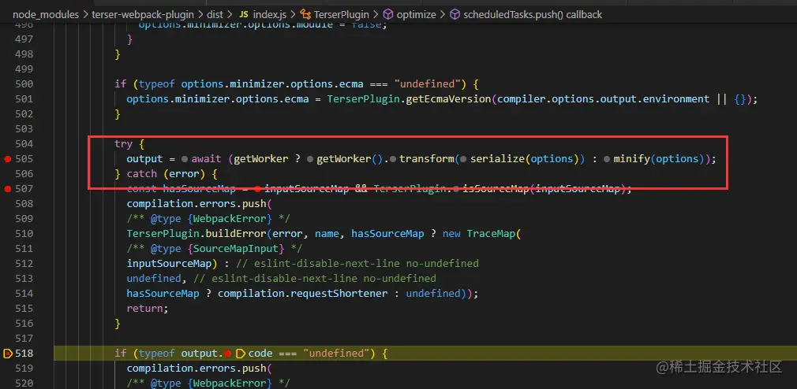
Task: Click the TerserPlugin class symbol icon
Action: pyautogui.click(x=305, y=15)
